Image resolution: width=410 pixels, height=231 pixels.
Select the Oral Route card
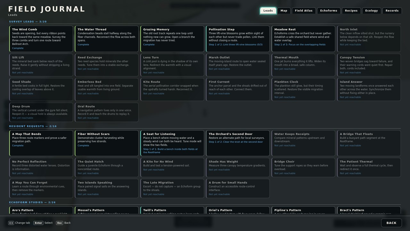[x=107, y=112]
